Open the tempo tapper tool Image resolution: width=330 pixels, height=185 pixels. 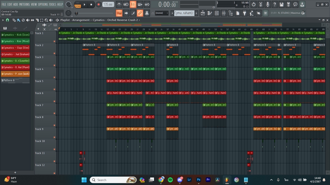coord(252,13)
